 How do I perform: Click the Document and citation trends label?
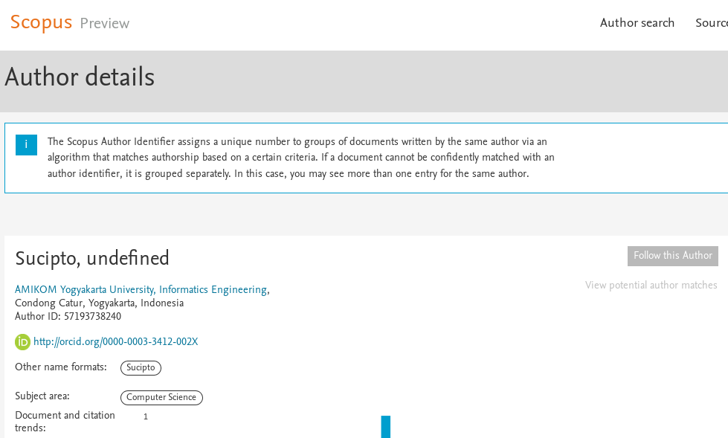click(65, 421)
